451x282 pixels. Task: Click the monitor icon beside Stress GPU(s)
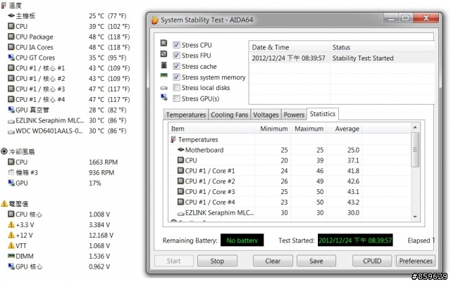pos(164,97)
